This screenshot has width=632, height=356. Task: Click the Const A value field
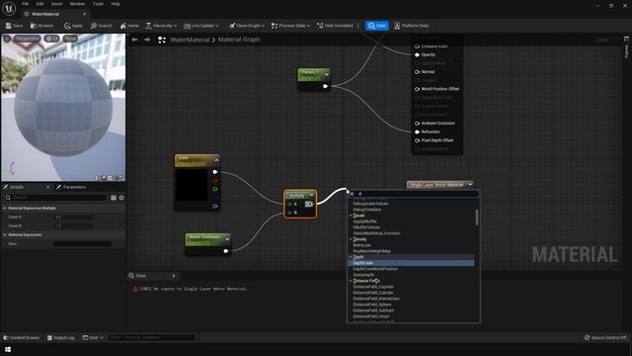pos(74,217)
